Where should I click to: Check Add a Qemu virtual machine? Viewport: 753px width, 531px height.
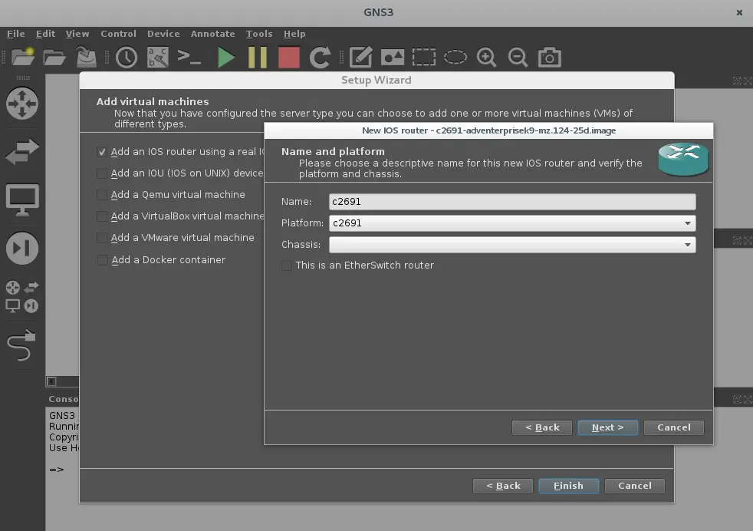click(102, 195)
